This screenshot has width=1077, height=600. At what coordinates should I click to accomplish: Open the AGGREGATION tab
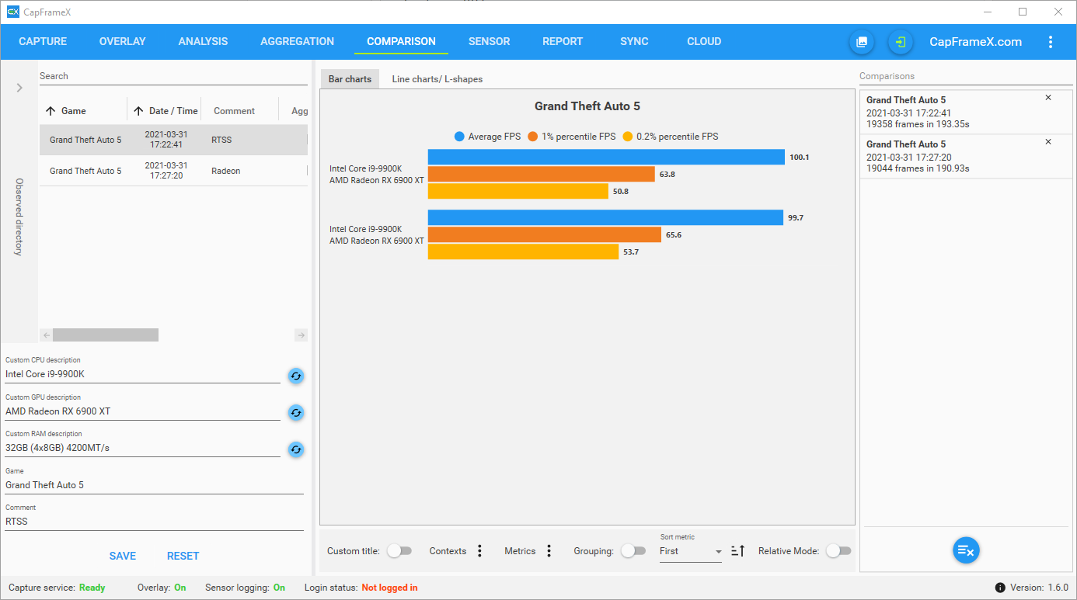(x=298, y=42)
